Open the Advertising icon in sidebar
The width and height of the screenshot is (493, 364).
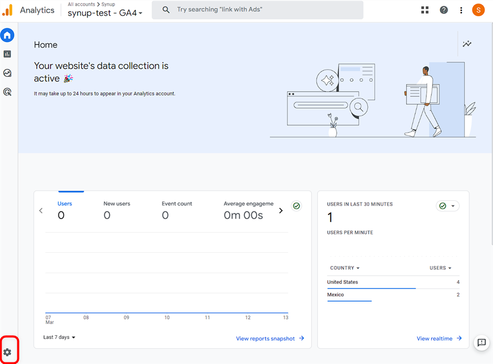click(x=7, y=92)
